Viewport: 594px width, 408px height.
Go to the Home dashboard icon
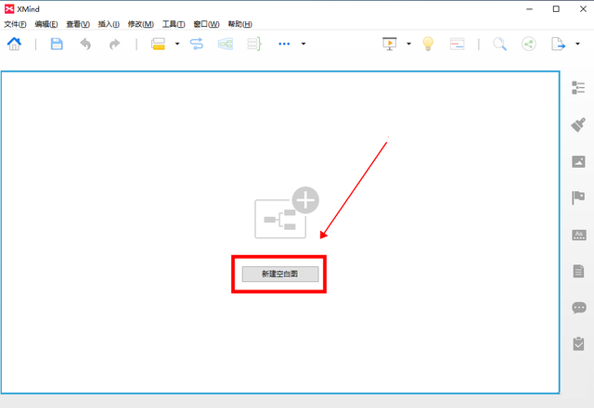(x=15, y=44)
